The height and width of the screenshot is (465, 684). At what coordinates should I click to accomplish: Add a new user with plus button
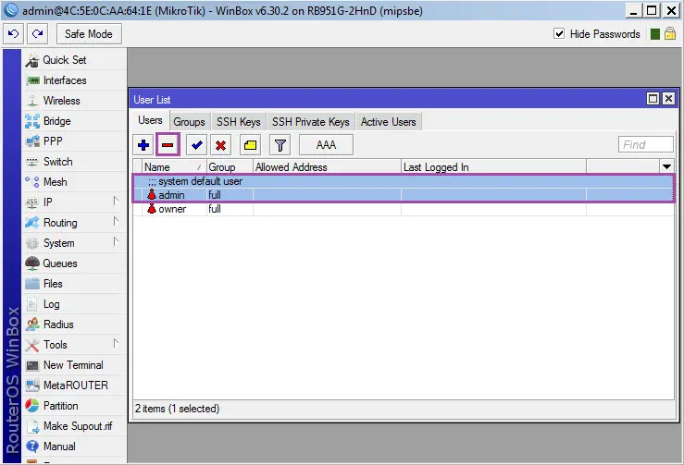click(x=143, y=145)
